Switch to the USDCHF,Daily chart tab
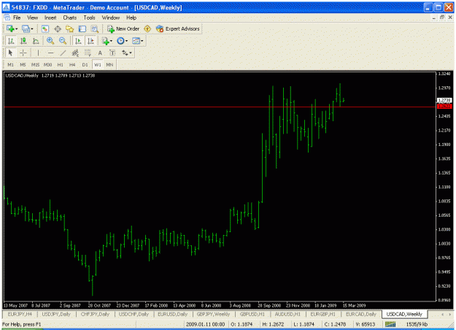The image size is (456, 330). 134,314
